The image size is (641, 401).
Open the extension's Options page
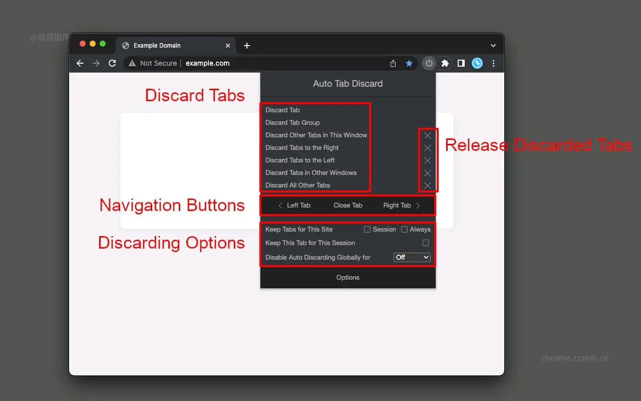[348, 277]
